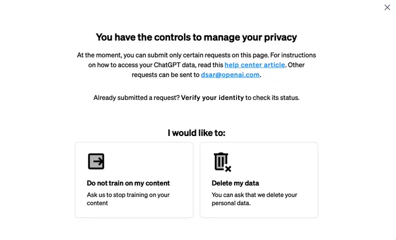Click empty area right of the trash icon
The height and width of the screenshot is (240, 396).
[273, 162]
